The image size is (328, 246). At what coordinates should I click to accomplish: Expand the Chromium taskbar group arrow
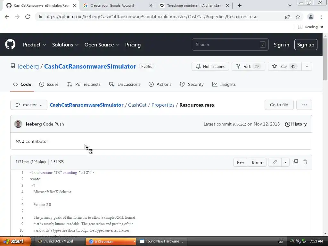[x=134, y=242]
